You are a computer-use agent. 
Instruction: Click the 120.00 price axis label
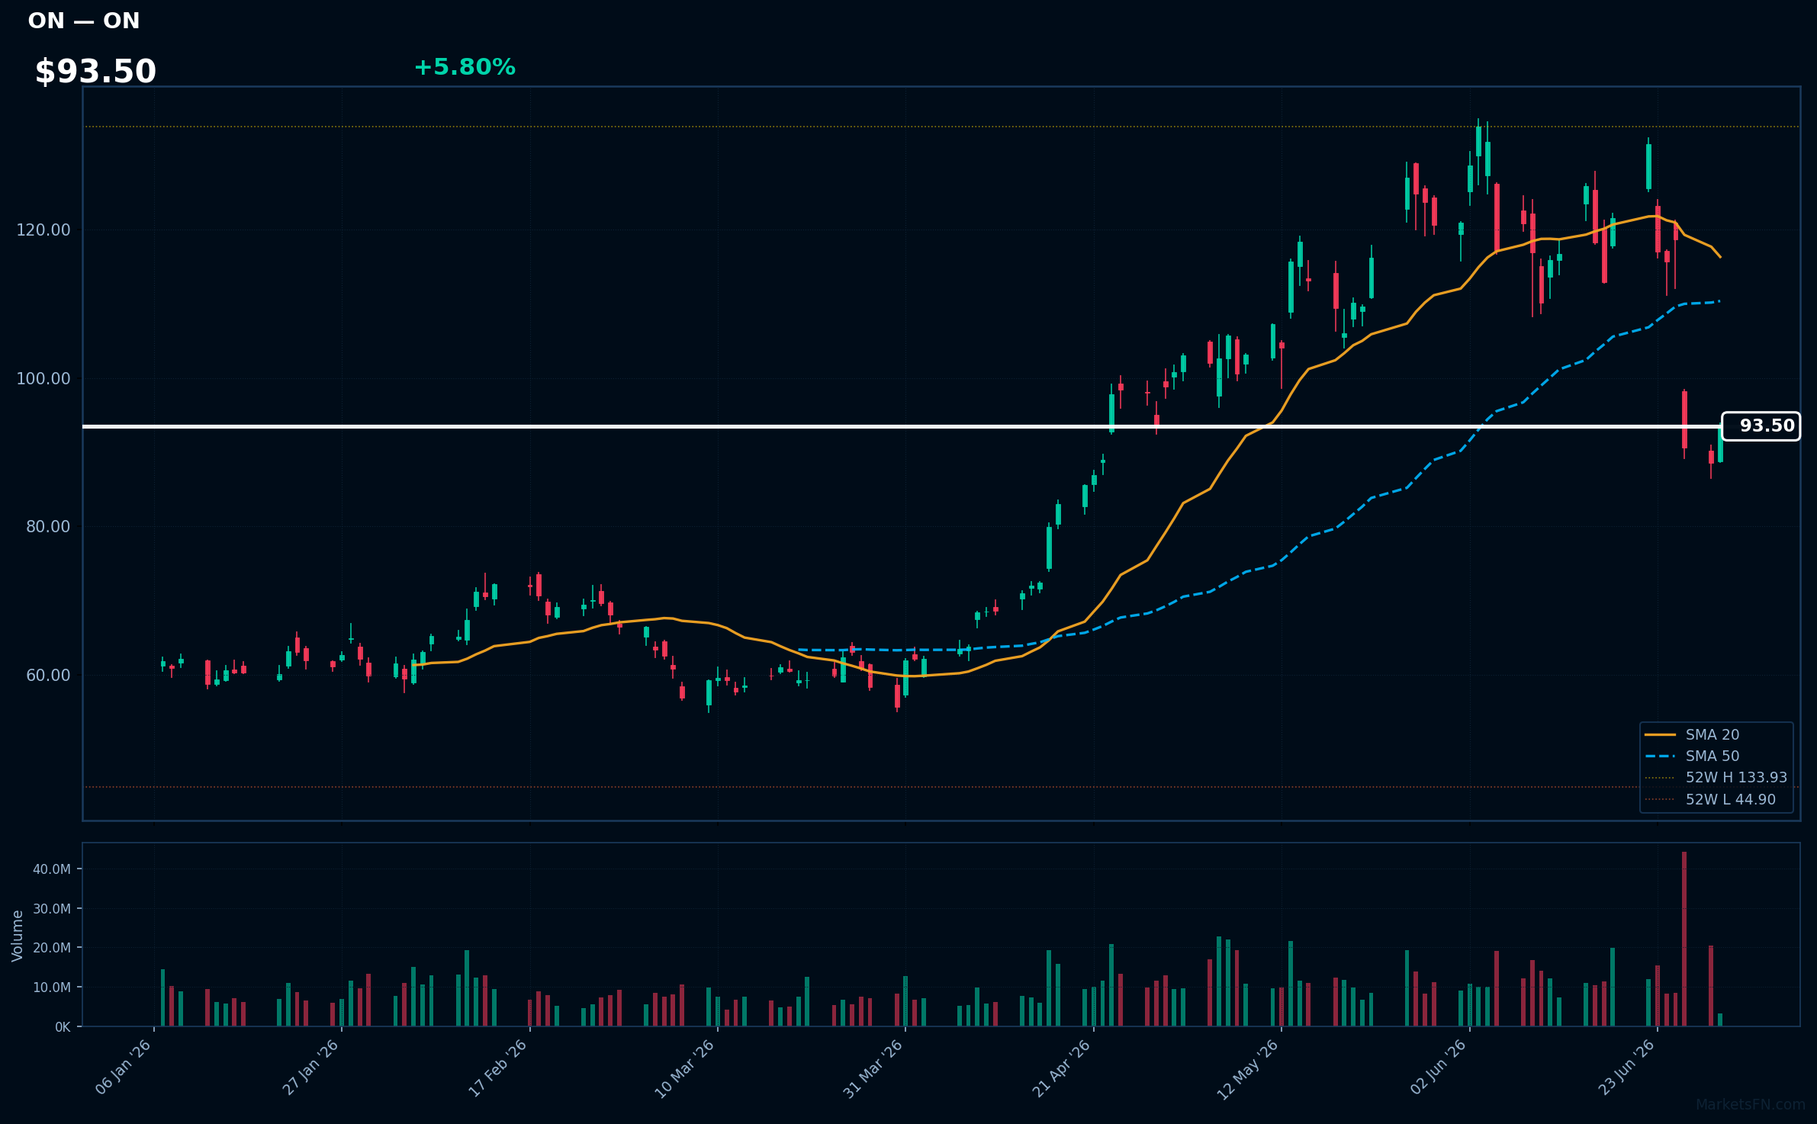pos(43,230)
